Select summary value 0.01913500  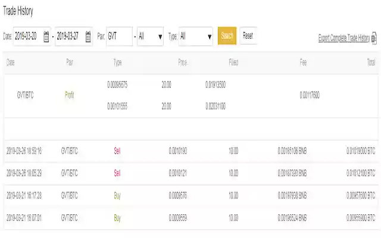[x=216, y=84]
